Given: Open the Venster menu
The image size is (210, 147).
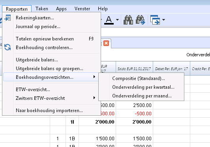Looking at the screenshot, I should [82, 9].
